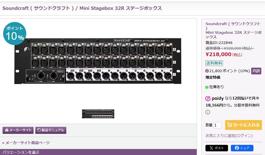Click the バリエーションを選ぶ header bar
Image resolution: width=265 pixels, height=155 pixels.
[98, 152]
